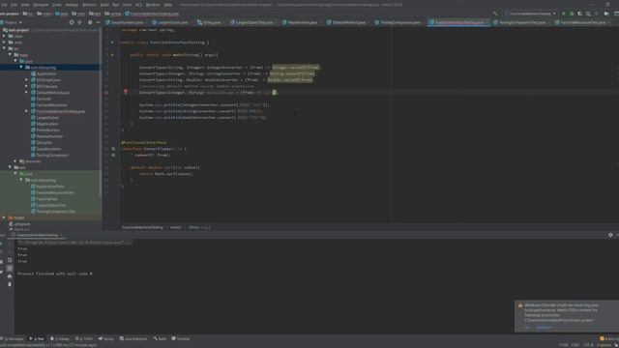The width and height of the screenshot is (619, 348).
Task: Click the run gutter arrow beside the main method
Action: click(x=112, y=55)
